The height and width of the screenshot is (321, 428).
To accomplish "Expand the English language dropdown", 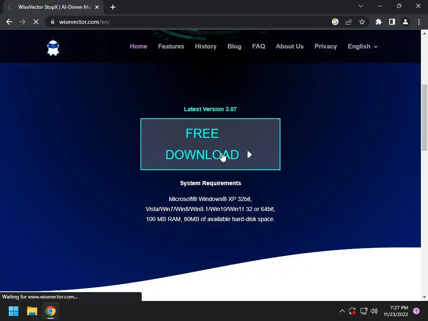I will pyautogui.click(x=362, y=46).
